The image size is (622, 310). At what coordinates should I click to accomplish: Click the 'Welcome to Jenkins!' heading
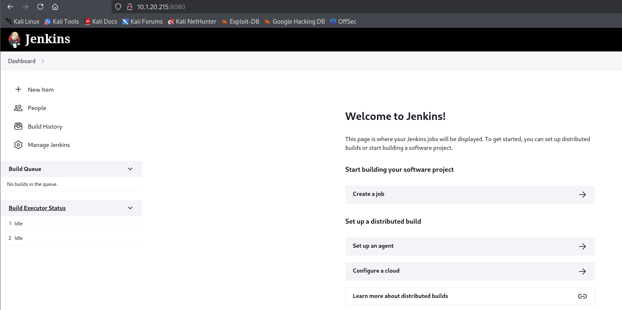(395, 116)
